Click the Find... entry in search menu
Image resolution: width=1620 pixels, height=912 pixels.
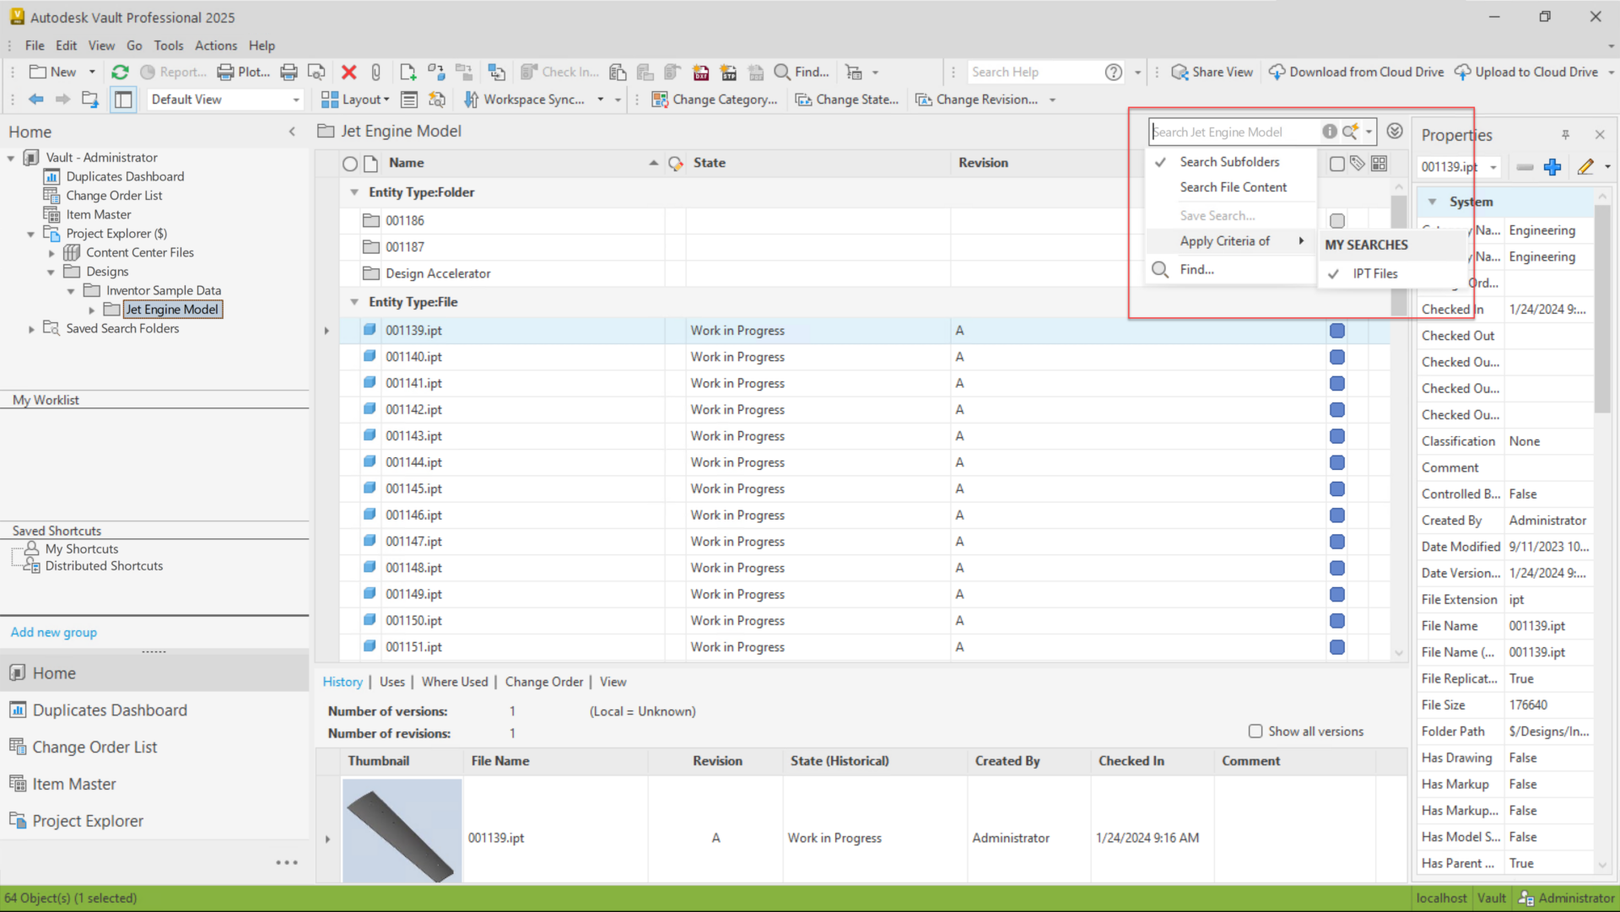(1196, 270)
